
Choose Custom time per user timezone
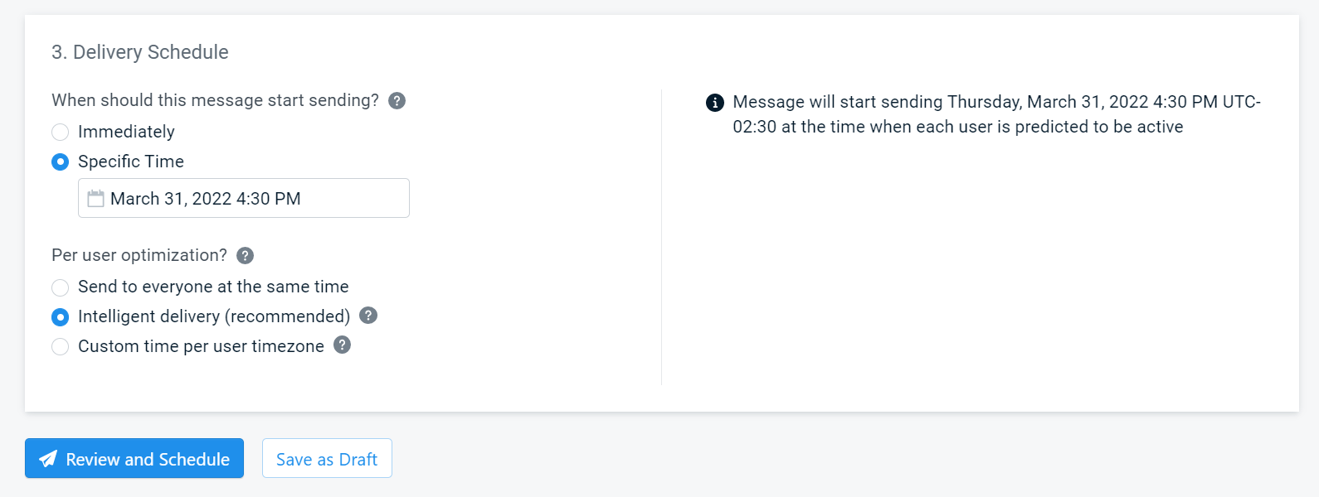click(x=60, y=346)
